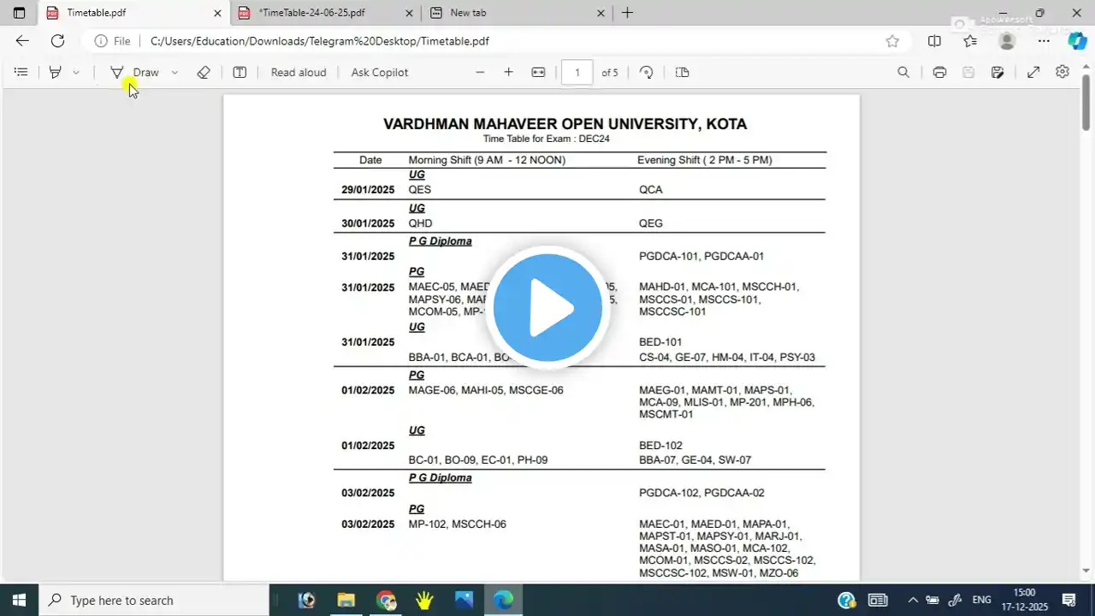Image resolution: width=1095 pixels, height=616 pixels.
Task: Save the PDF as a copy
Action: click(997, 73)
